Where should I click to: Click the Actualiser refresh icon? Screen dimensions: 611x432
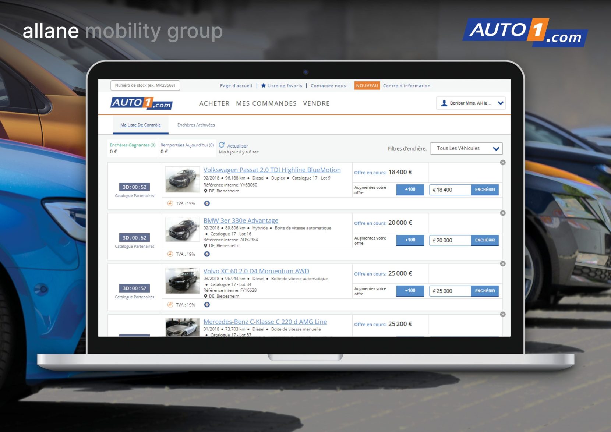[222, 145]
